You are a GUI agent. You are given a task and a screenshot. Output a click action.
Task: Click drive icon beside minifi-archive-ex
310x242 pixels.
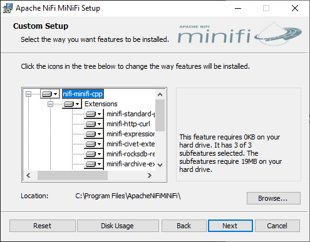(x=94, y=164)
